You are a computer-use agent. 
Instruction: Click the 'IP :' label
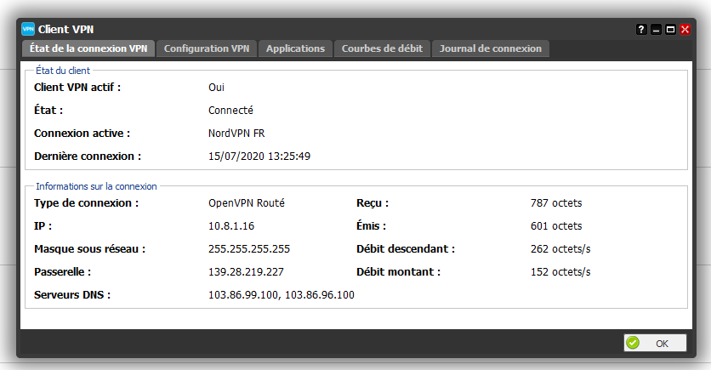43,225
